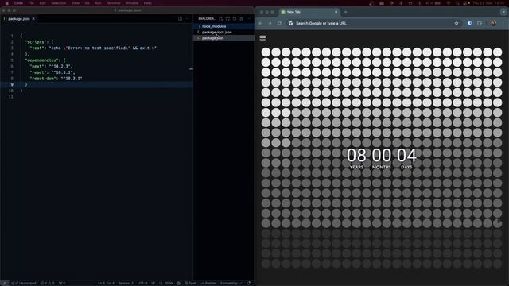Open the Apple menu
This screenshot has width=509, height=286.
[6, 3]
